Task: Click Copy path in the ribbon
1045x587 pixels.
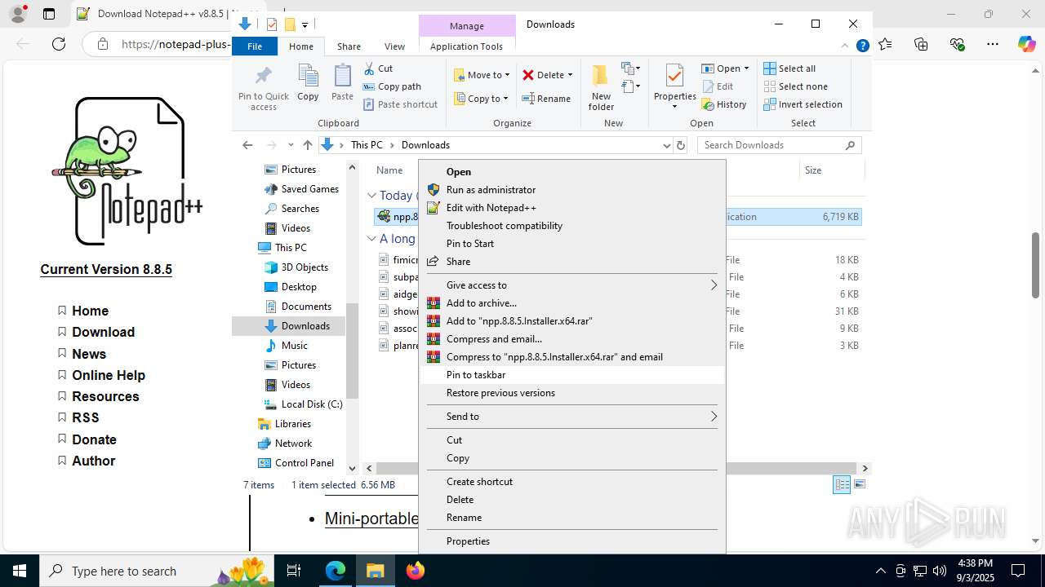Action: [392, 86]
